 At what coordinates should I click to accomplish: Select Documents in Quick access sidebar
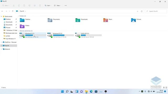[x=9, y=25]
